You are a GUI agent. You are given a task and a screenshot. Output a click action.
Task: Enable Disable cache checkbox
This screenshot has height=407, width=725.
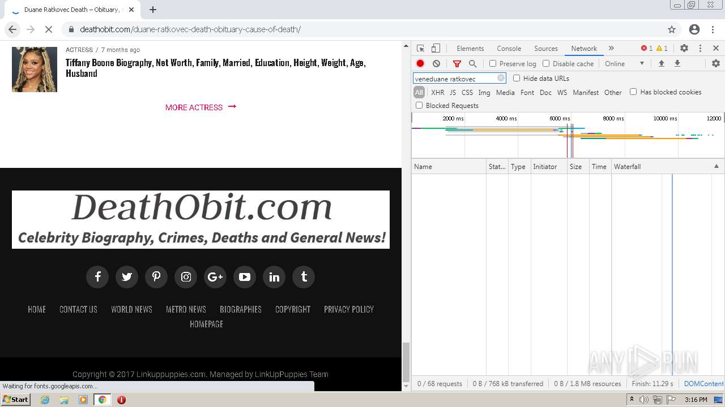(x=546, y=64)
